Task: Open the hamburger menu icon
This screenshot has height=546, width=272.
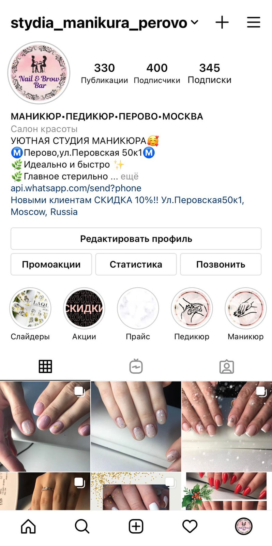Action: (254, 23)
